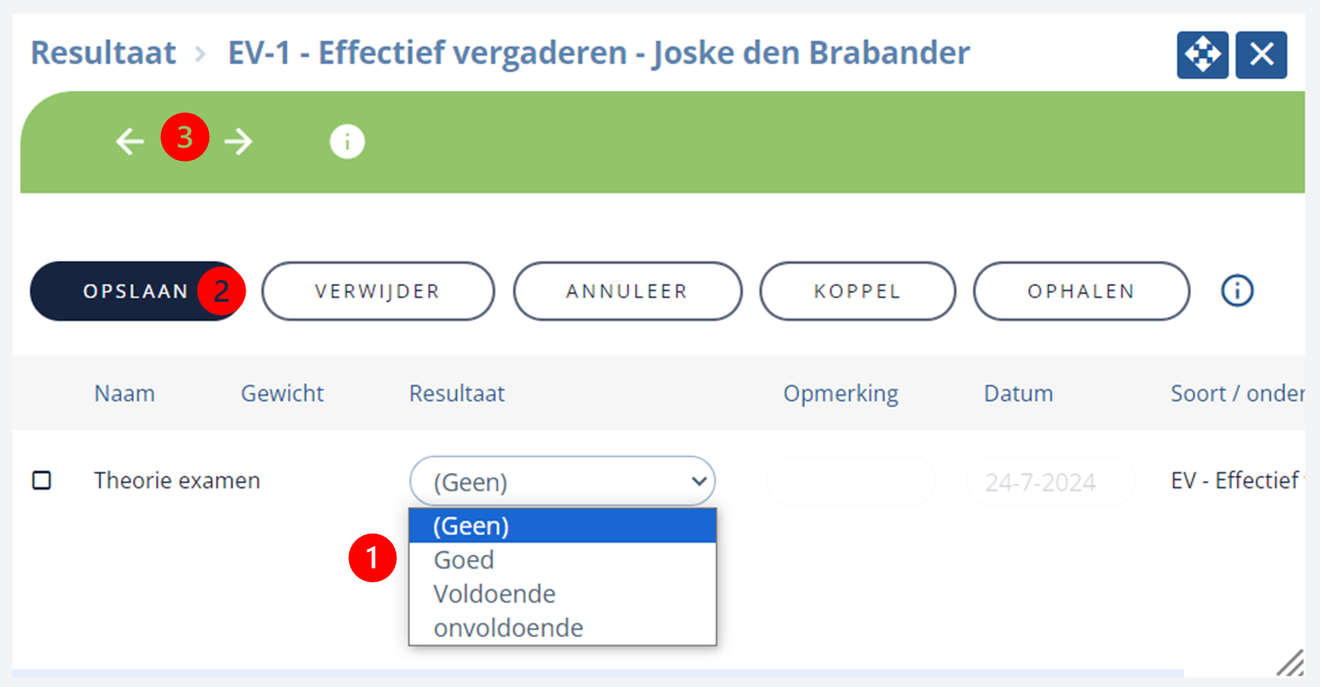1320x687 pixels.
Task: Click the move window crosshair icon
Action: [x=1202, y=55]
